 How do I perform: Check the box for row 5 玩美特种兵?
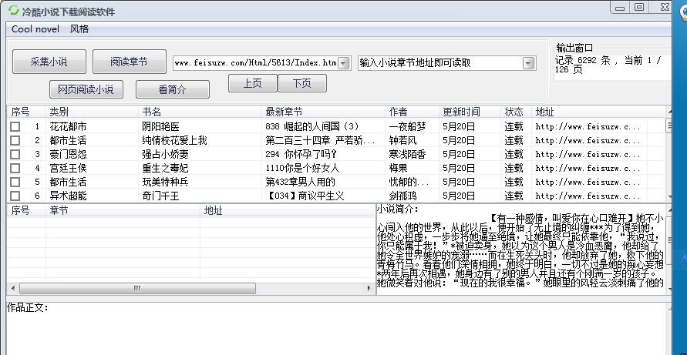[x=15, y=182]
